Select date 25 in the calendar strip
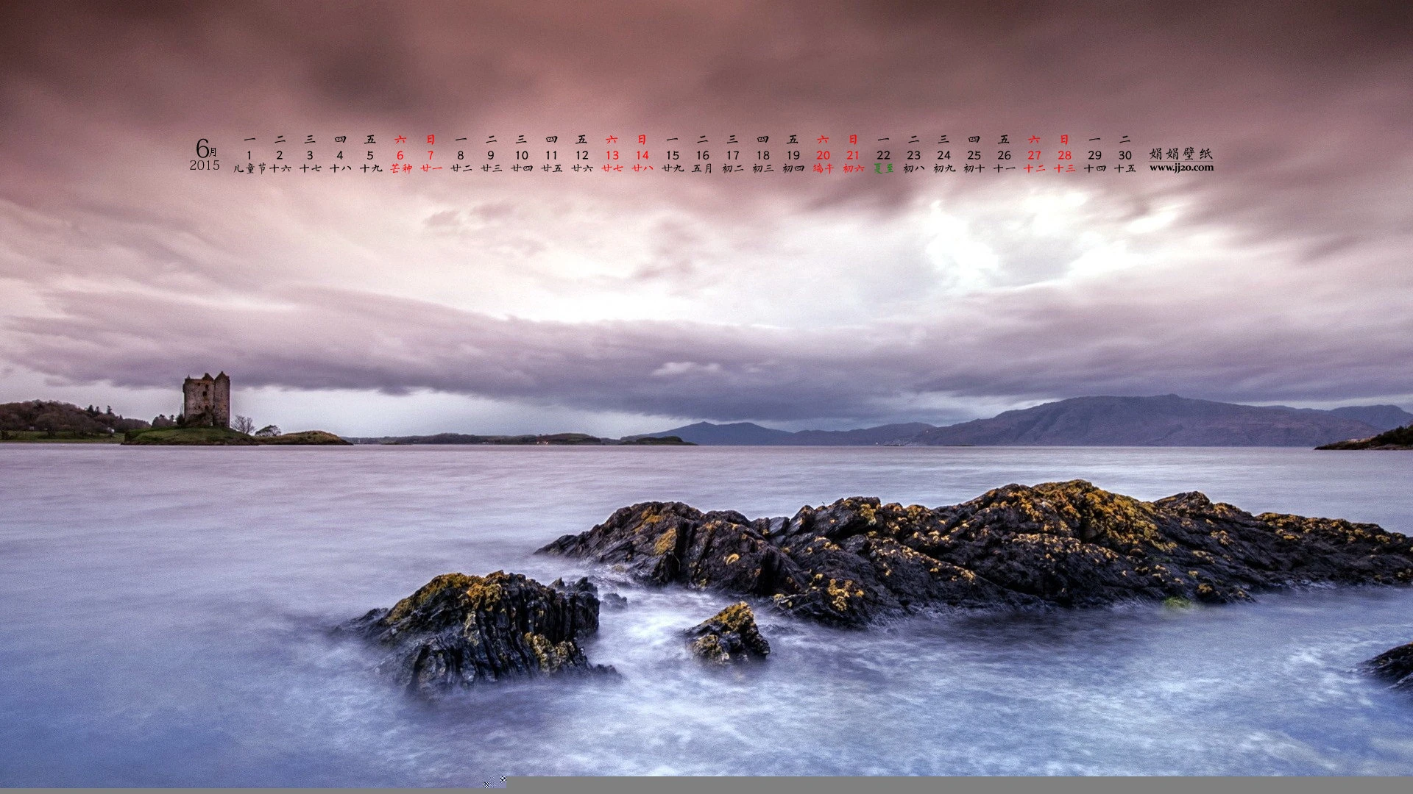This screenshot has height=794, width=1413. [974, 155]
